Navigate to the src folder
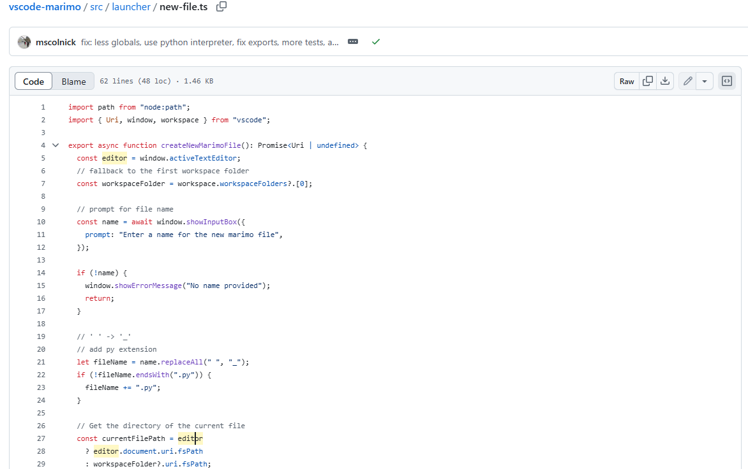The image size is (748, 469). pos(96,7)
